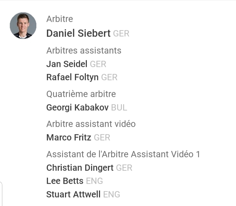Screen dimensions: 236x206
Task: Select assistant referee Rafael Foltyn
Action: pyautogui.click(x=72, y=77)
